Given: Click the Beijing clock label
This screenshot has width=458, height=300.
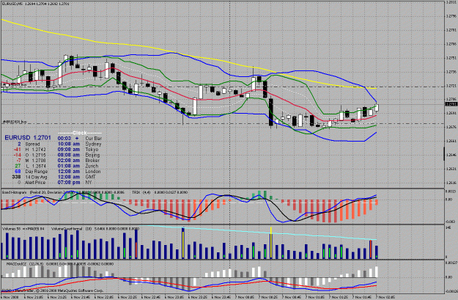Looking at the screenshot, I should click(x=92, y=155).
